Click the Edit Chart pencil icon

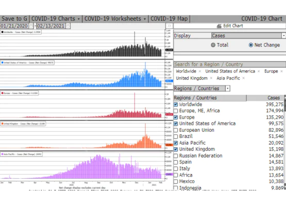[x=219, y=26]
